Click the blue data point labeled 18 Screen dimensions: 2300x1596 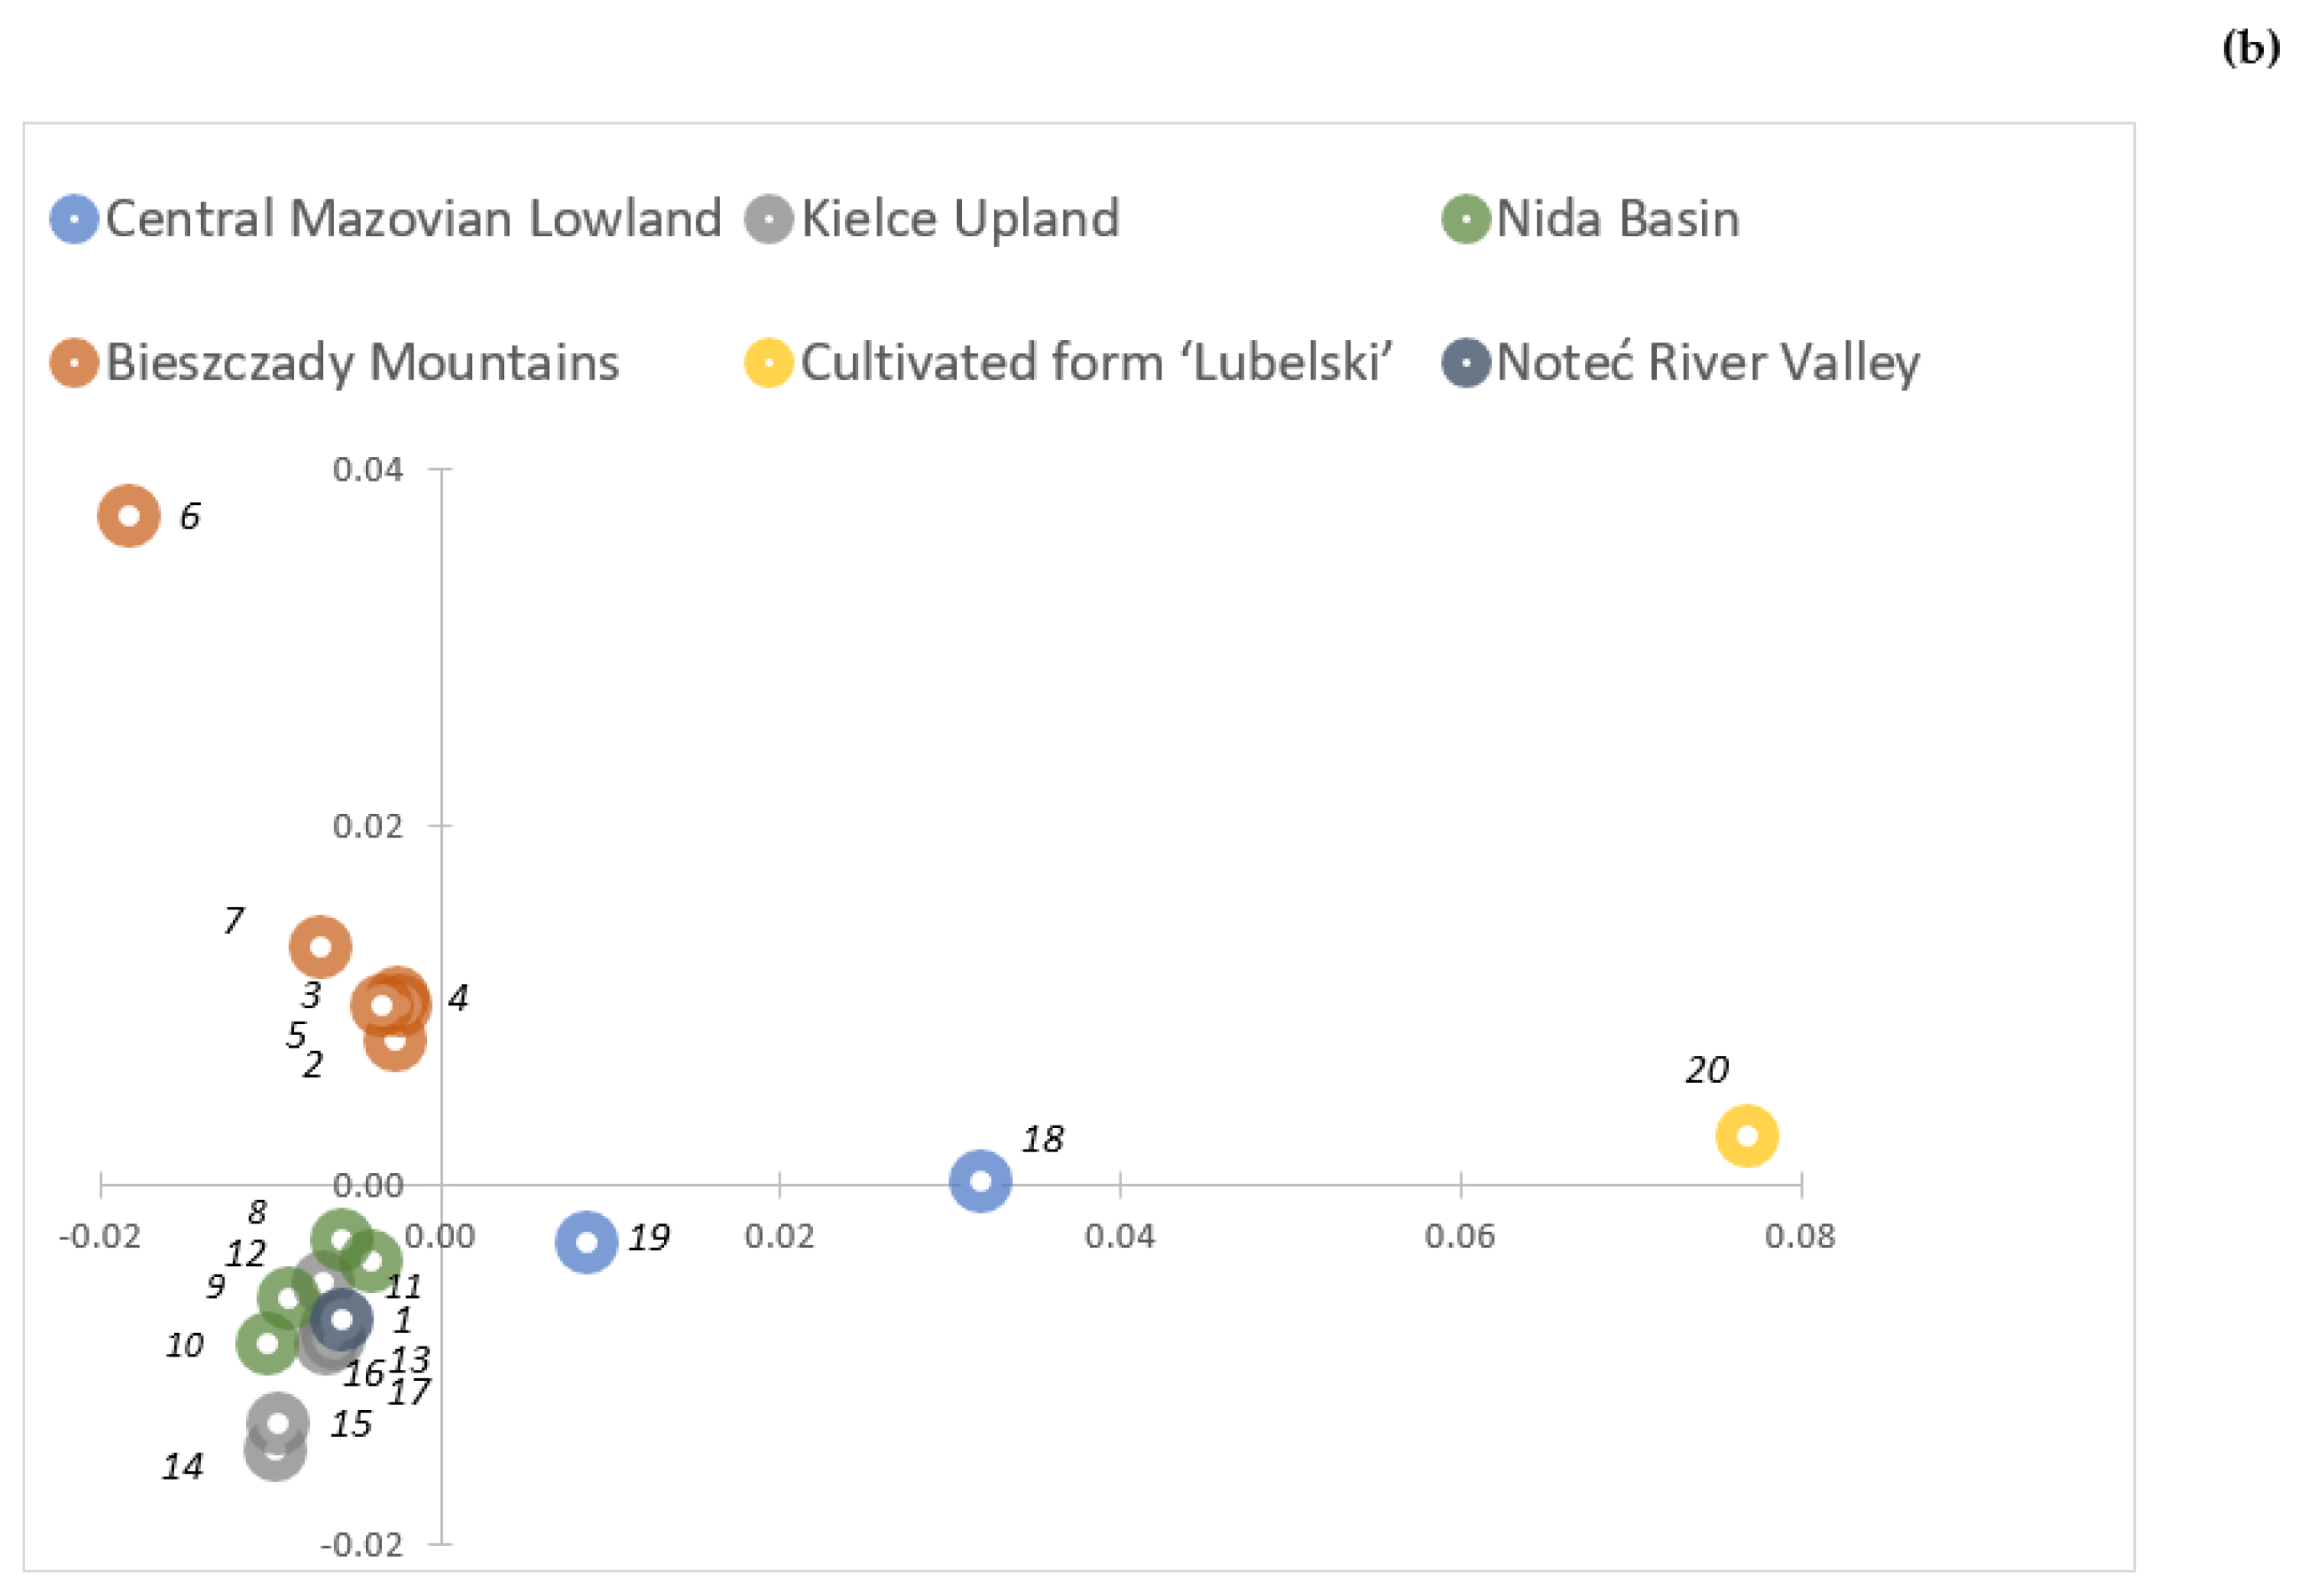(x=980, y=1181)
